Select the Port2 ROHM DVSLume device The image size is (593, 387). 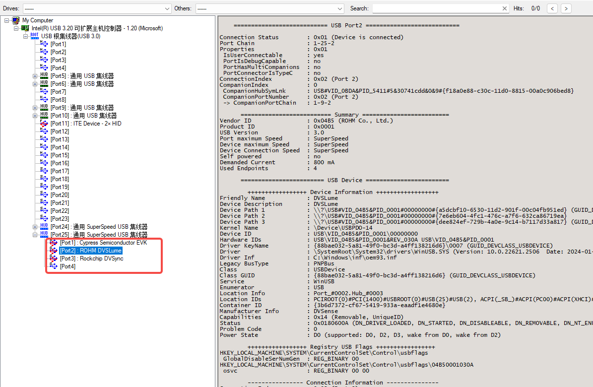91,251
